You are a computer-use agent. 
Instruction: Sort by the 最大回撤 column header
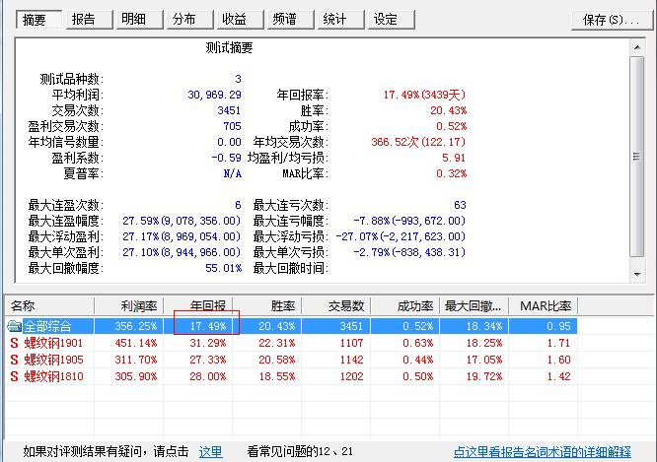[474, 306]
